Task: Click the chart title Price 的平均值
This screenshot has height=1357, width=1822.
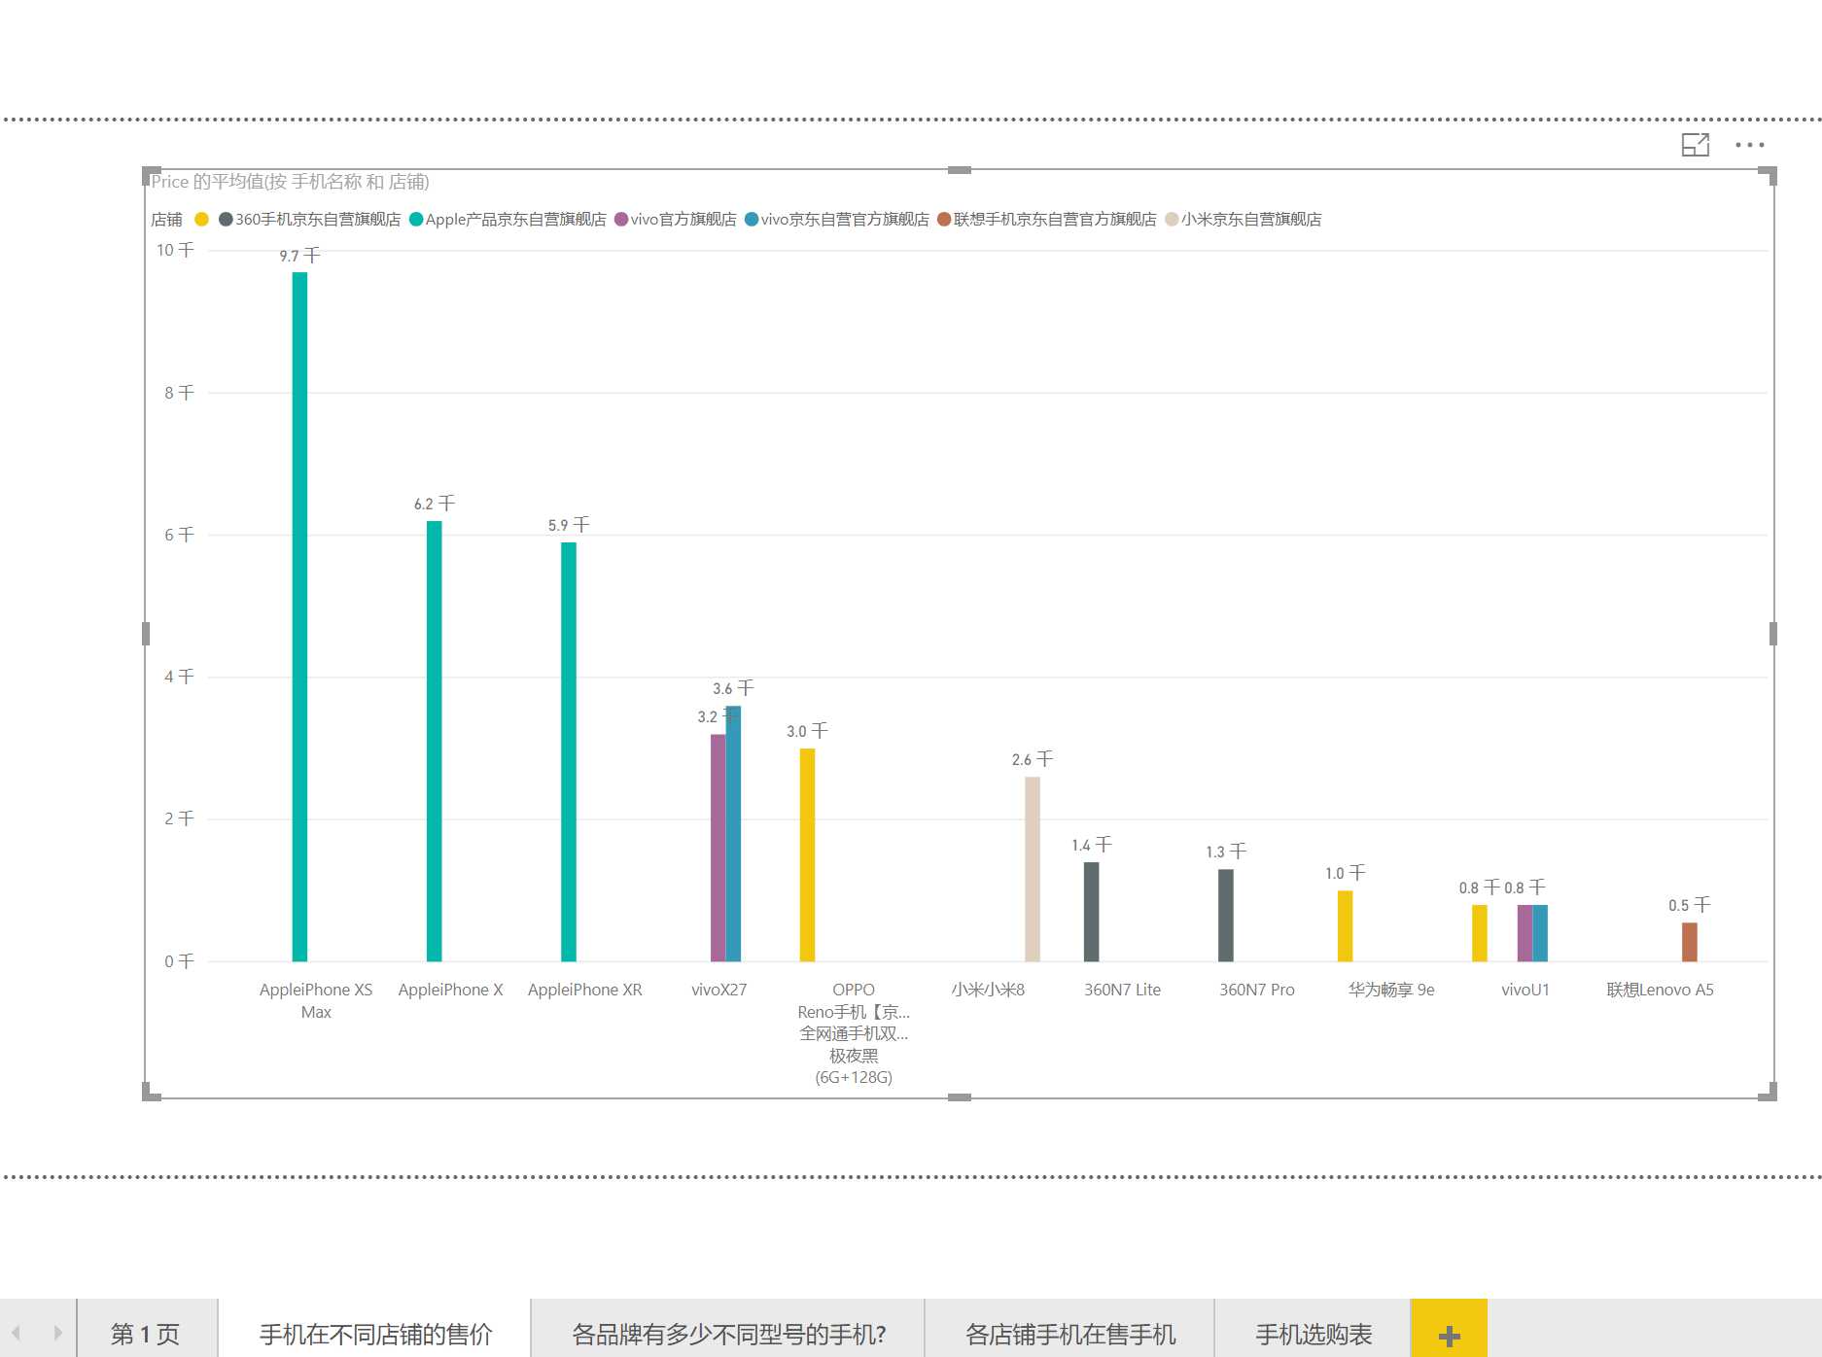Action: 290,182
